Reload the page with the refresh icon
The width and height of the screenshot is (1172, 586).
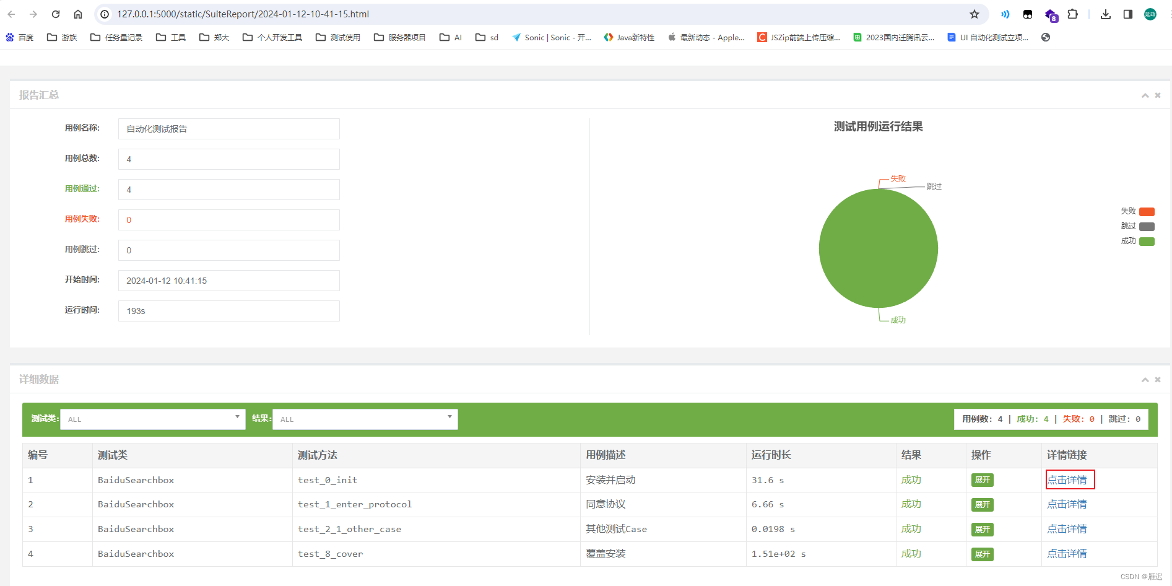[x=56, y=14]
